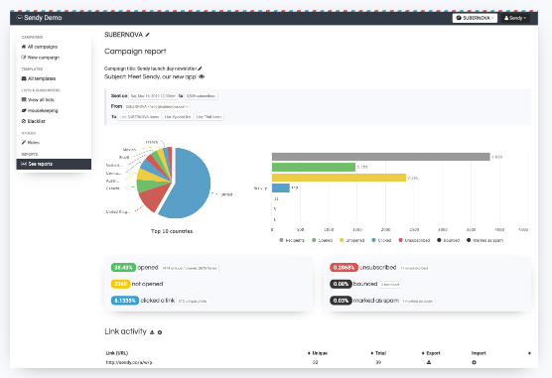552x378 pixels.
Task: Sort link table by Unique column
Action: (x=318, y=353)
